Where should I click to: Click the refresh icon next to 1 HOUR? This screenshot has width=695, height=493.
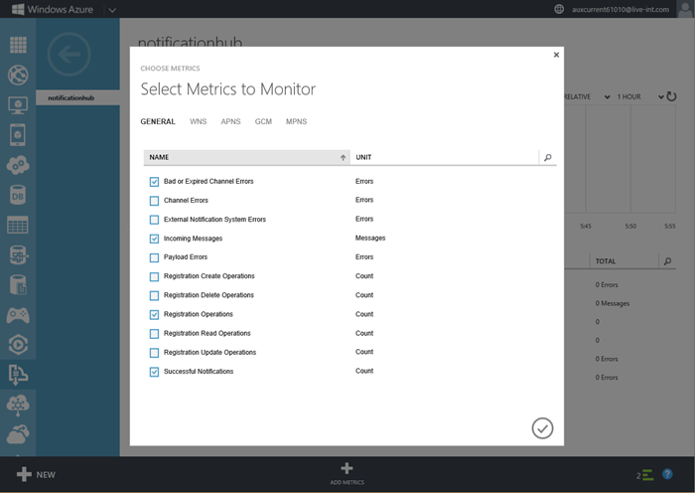pyautogui.click(x=672, y=96)
